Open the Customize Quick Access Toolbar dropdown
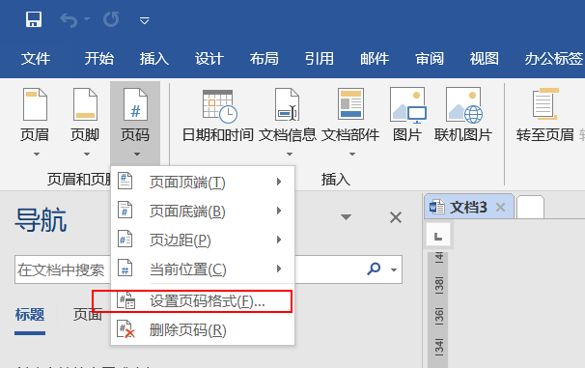585x368 pixels. click(145, 20)
